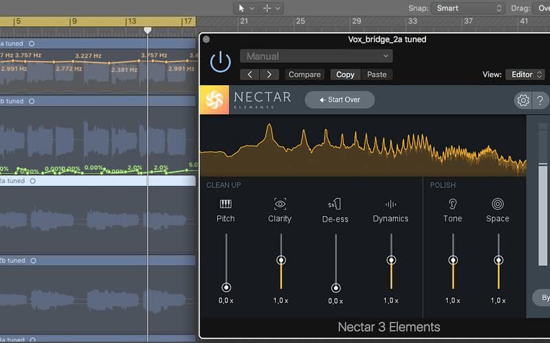Adjust the Clarity slider handle

click(281, 260)
